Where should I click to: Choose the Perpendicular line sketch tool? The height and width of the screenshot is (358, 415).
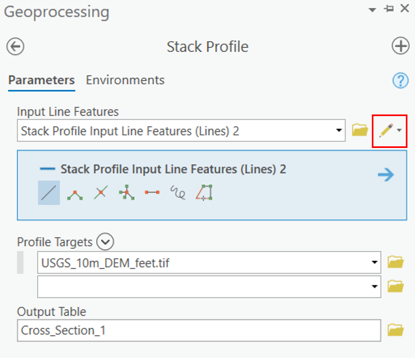[x=101, y=193]
